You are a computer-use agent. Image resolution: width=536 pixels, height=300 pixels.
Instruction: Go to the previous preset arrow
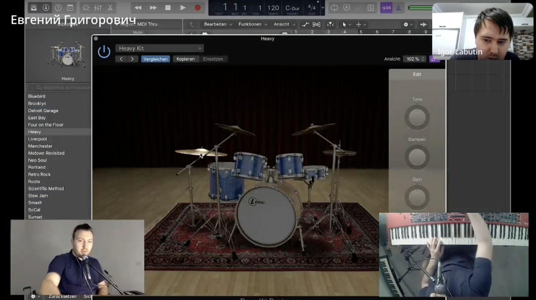121,59
